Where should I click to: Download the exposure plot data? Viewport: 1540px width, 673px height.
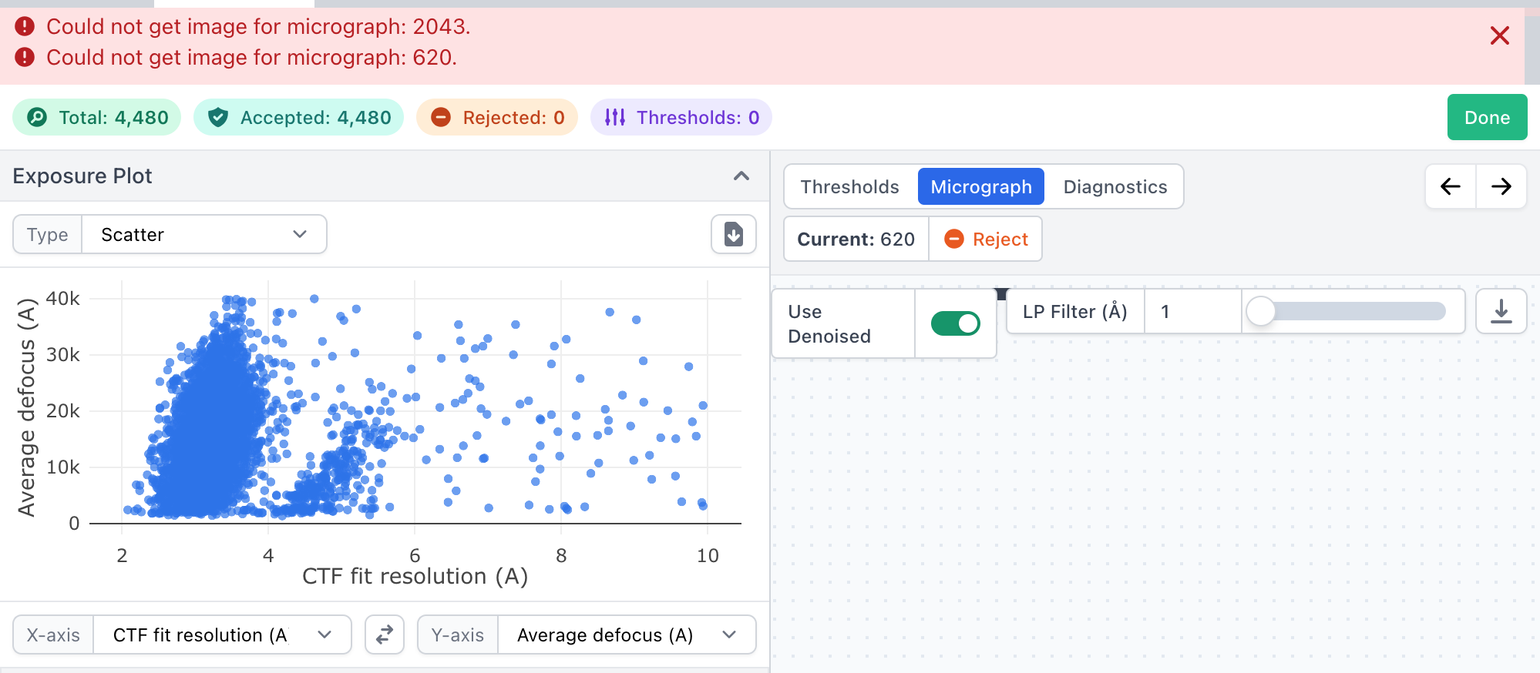coord(734,234)
